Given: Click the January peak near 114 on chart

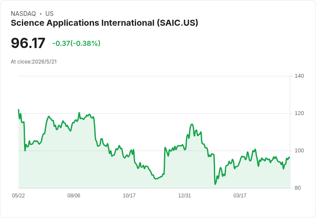Looking at the screenshot, I should [191, 124].
